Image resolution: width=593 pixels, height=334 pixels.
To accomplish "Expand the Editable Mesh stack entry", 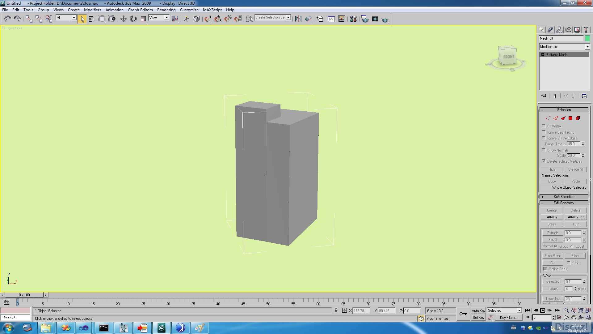I will click(543, 55).
